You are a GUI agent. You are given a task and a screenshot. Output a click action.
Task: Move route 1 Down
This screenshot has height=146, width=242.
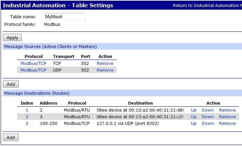coord(208,110)
